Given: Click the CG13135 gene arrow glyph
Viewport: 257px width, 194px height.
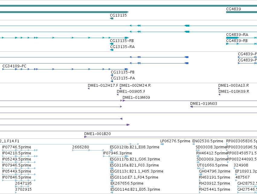Looking at the screenshot, I should point(112,18).
